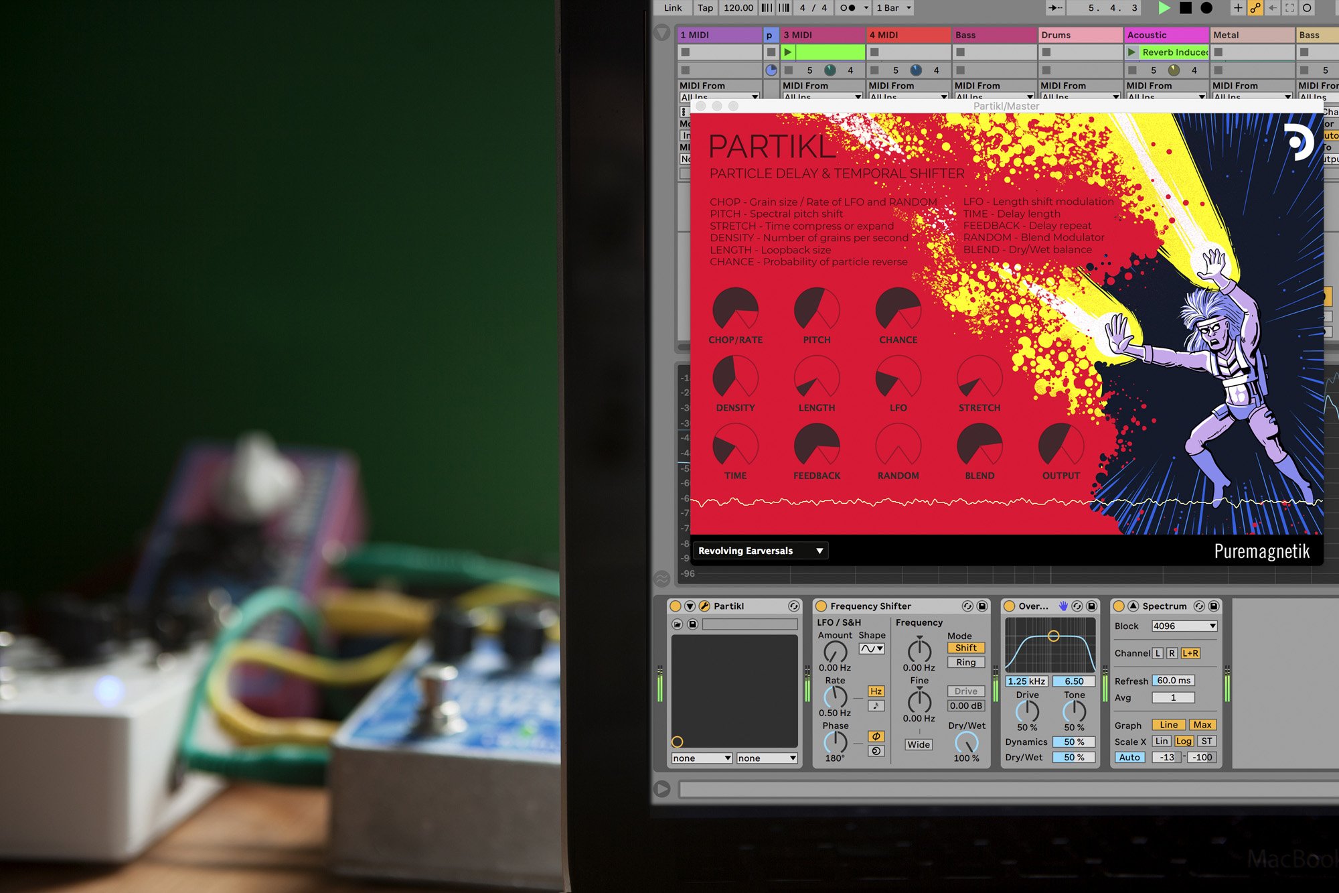Select the Acoustic track header
Viewport: 1339px width, 893px height.
coord(1166,35)
